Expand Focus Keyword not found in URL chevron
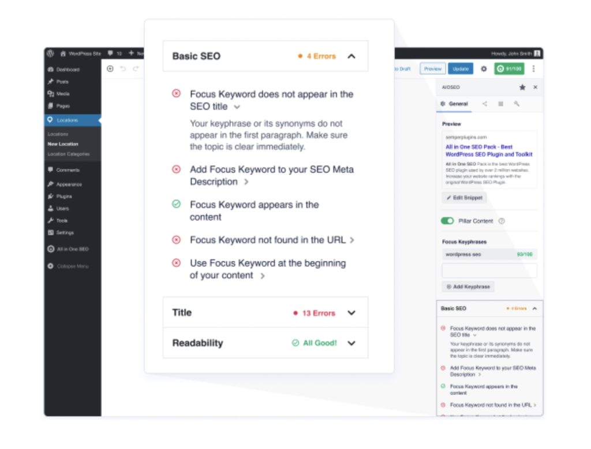This screenshot has width=591, height=449. point(352,240)
